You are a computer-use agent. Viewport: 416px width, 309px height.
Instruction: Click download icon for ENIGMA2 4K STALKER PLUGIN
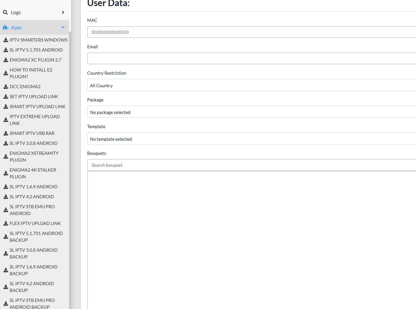5,173
